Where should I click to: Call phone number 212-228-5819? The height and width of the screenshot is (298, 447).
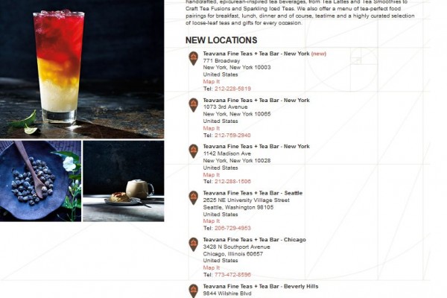[x=232, y=89]
